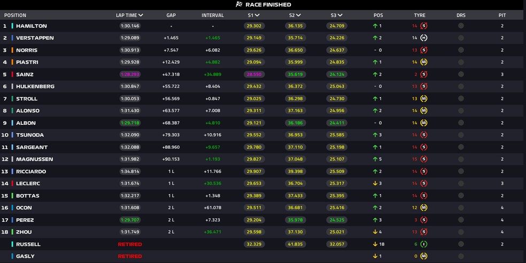
Task: Open the S1 sector column dropdown
Action: (257, 15)
